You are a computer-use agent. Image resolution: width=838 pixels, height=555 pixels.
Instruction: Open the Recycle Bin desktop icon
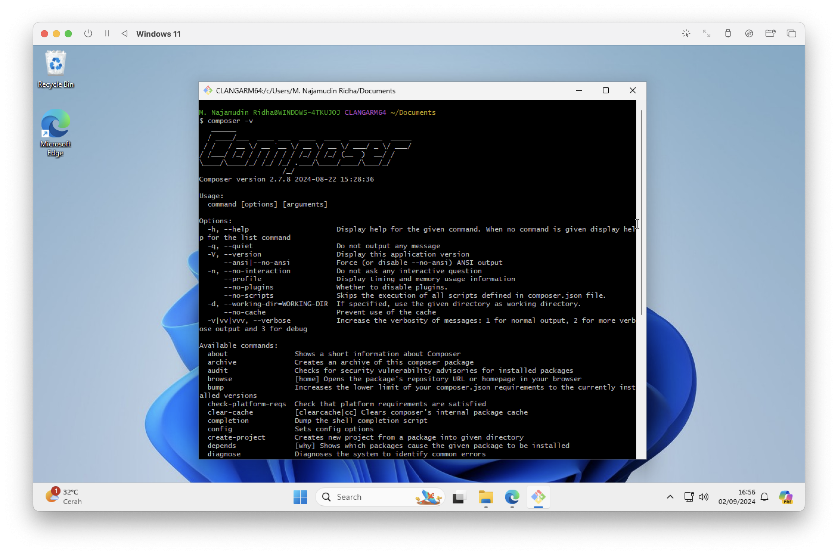click(x=56, y=69)
